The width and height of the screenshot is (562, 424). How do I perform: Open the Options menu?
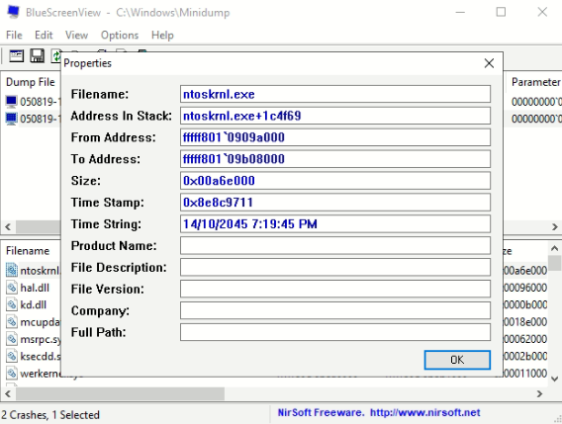(120, 36)
